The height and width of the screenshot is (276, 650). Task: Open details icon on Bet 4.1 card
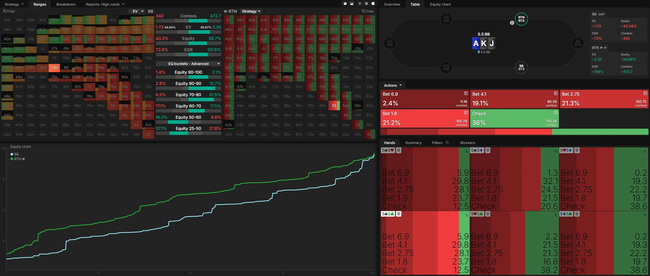pos(556,93)
